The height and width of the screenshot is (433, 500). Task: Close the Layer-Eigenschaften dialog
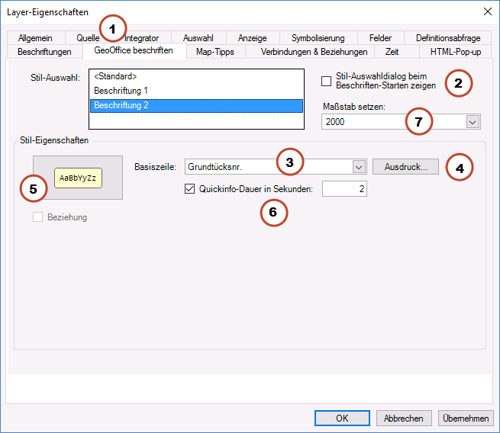[487, 11]
